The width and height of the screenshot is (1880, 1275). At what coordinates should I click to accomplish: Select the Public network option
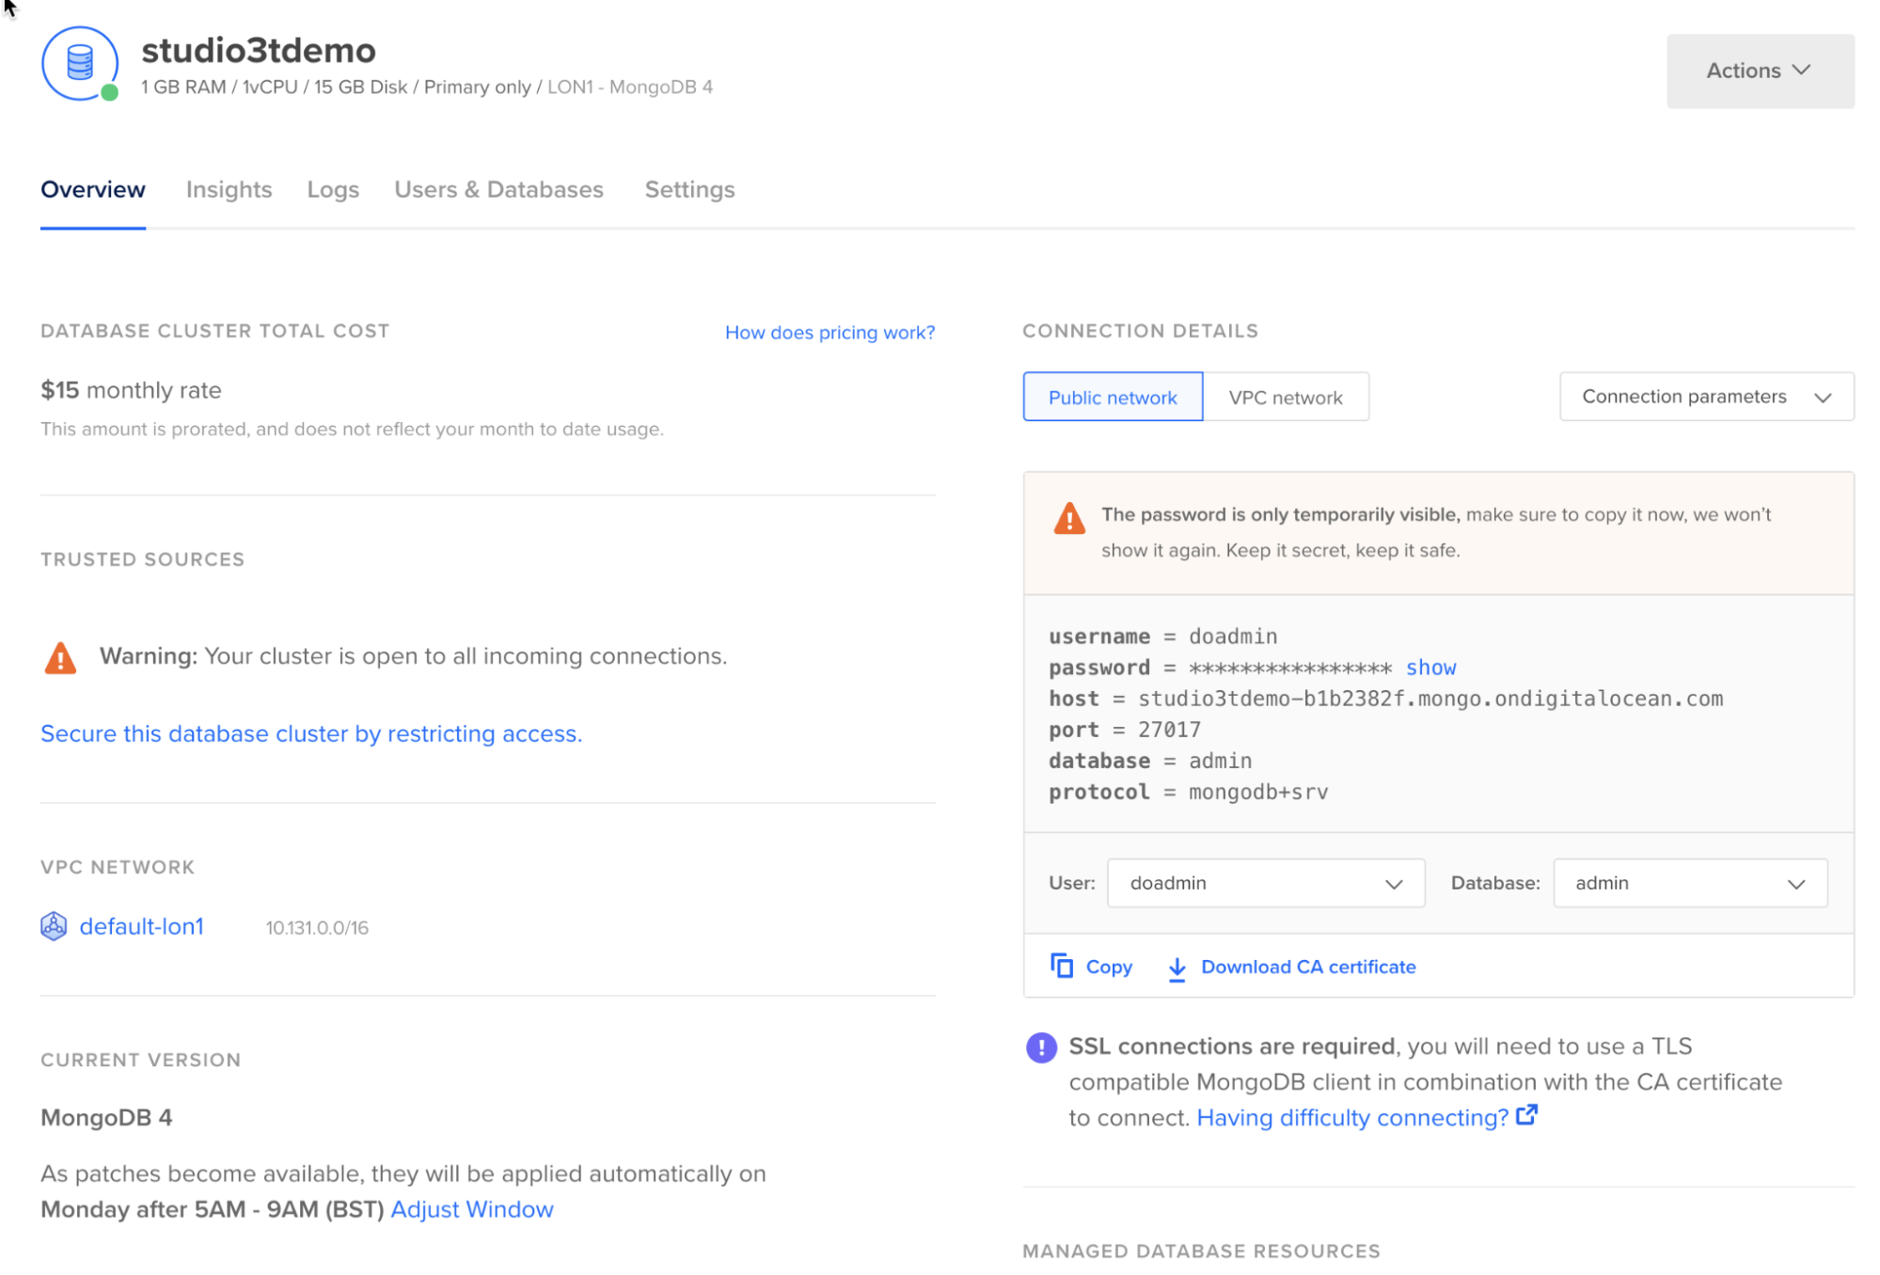[x=1112, y=396]
